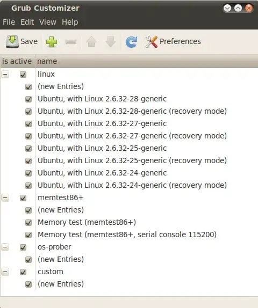Viewport: 258px width, 308px height.
Task: Uncheck the custom script checkbox
Action: coord(23,272)
